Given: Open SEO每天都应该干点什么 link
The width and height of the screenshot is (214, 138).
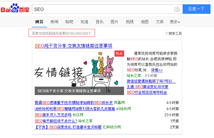Looking at the screenshot, I should (56, 121).
